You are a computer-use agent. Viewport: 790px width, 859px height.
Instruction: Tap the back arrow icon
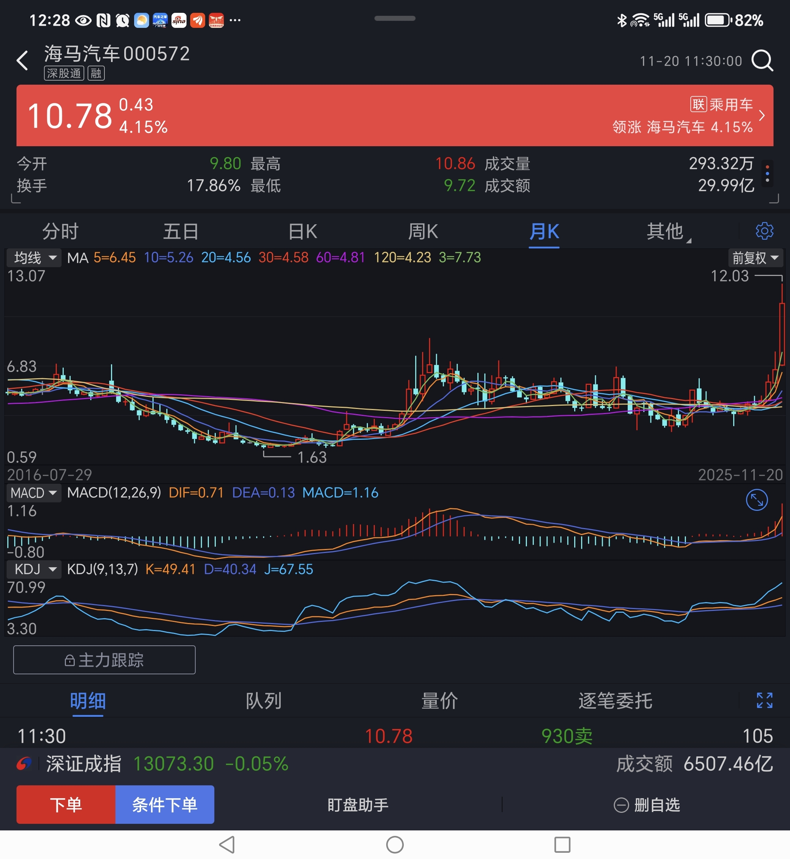[22, 60]
